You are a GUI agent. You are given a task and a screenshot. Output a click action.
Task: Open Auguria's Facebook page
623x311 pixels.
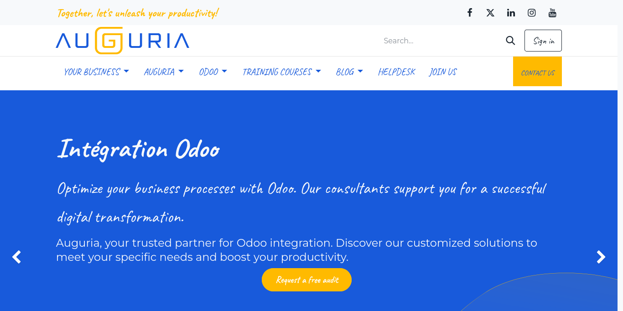(x=470, y=13)
